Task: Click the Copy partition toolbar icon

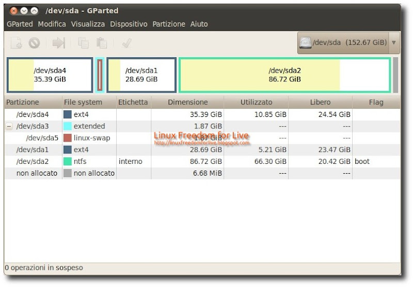Action: [83, 43]
